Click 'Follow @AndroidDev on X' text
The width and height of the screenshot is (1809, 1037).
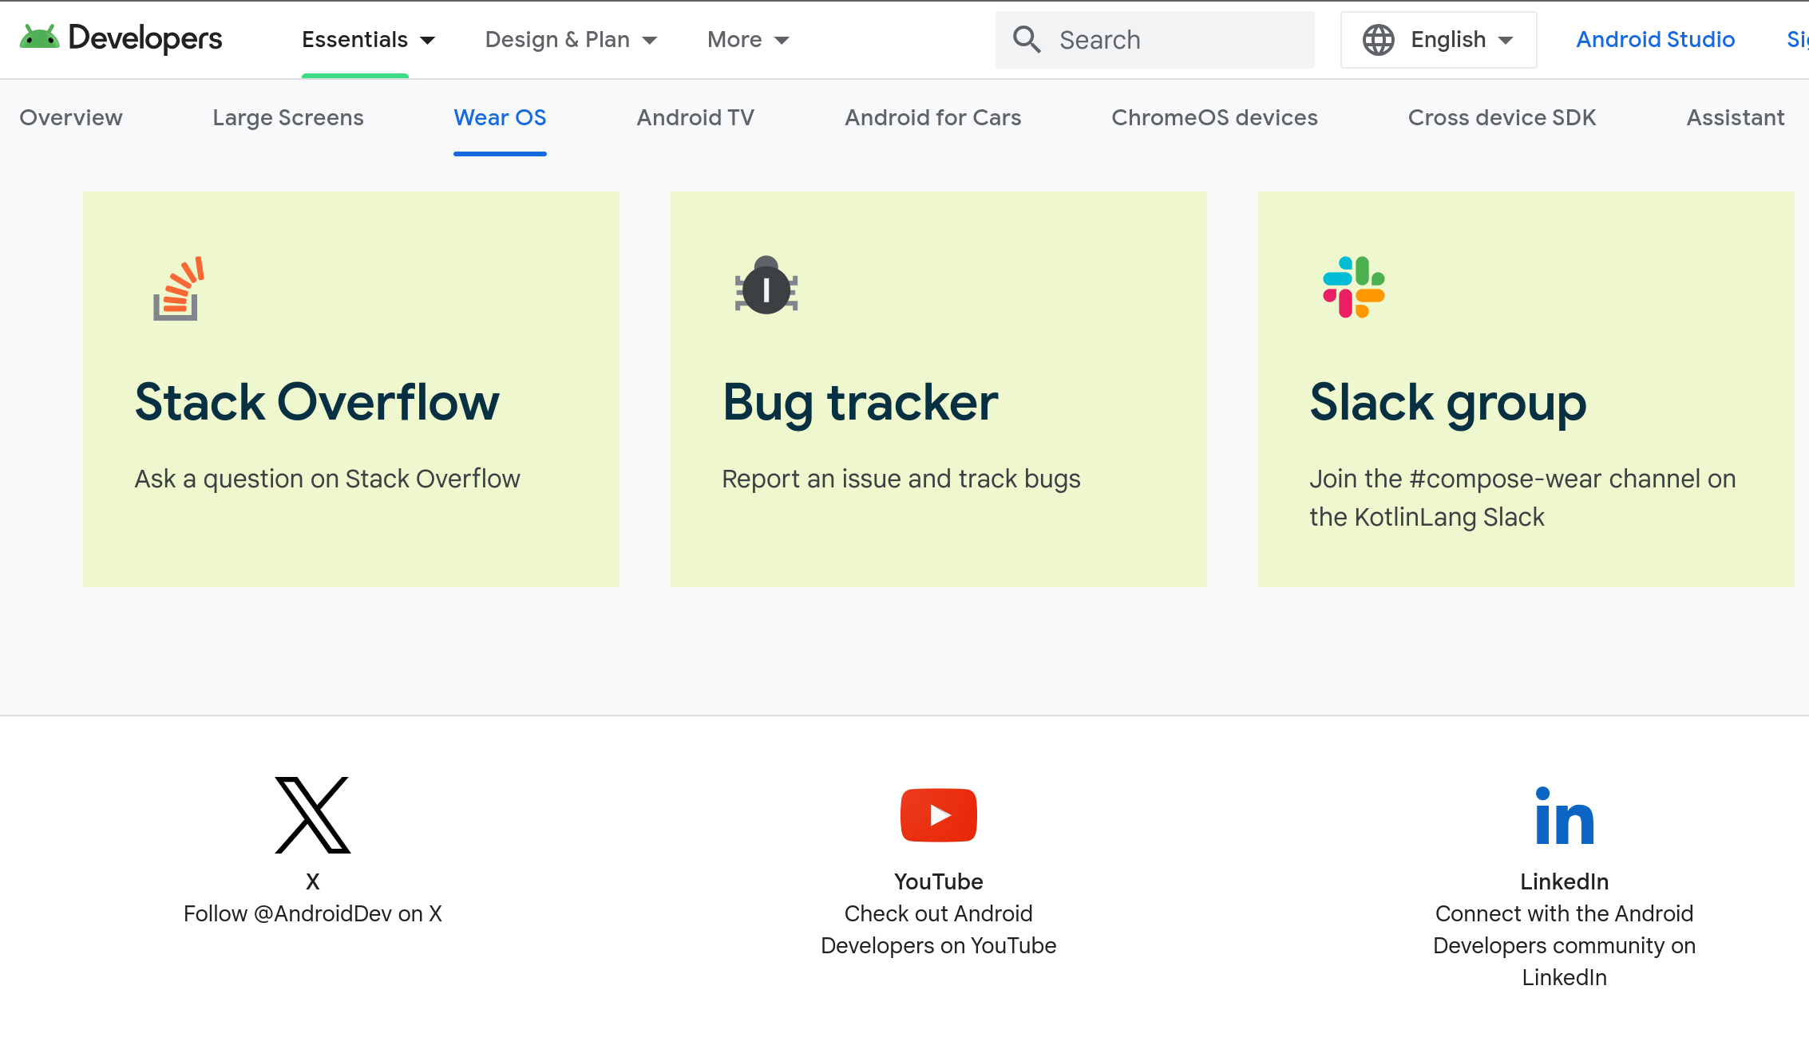click(x=313, y=913)
